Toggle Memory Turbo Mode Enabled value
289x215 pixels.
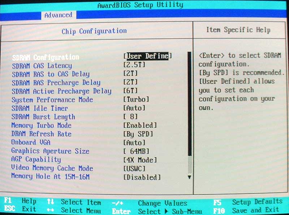tap(140, 125)
